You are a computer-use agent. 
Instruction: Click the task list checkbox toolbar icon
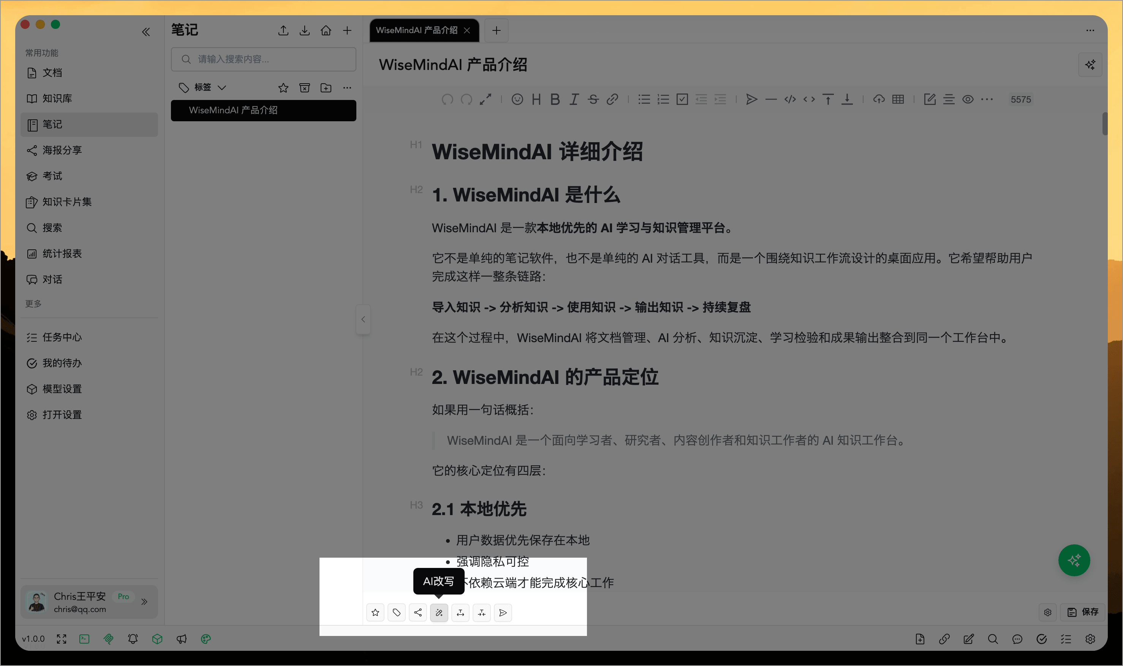[682, 99]
